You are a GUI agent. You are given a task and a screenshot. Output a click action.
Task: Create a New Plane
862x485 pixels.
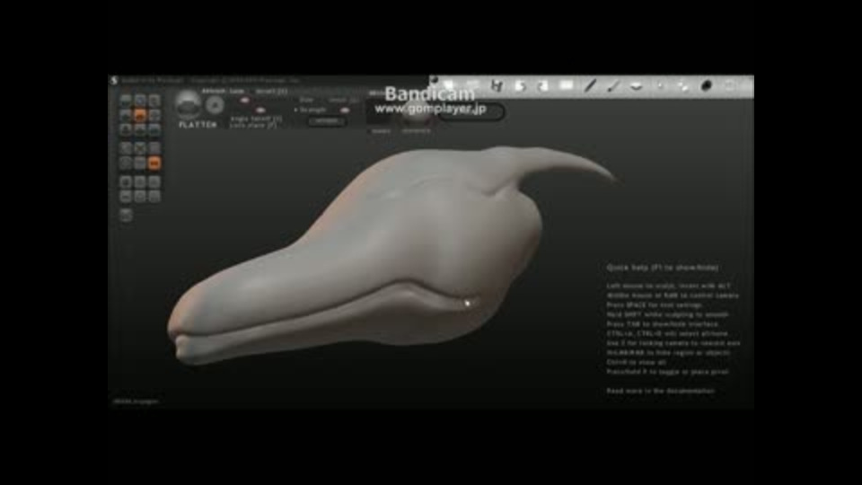click(x=140, y=181)
